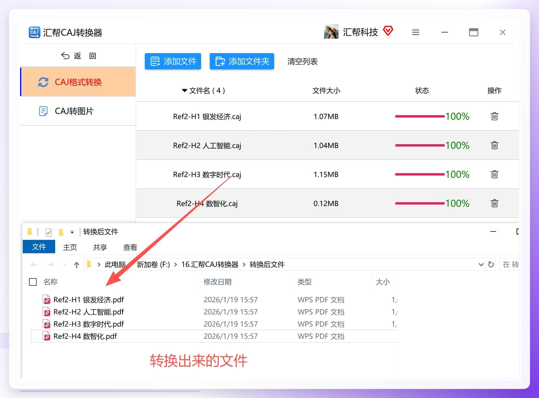Go back with the 返回 button
Image resolution: width=539 pixels, height=398 pixels.
pos(79,56)
